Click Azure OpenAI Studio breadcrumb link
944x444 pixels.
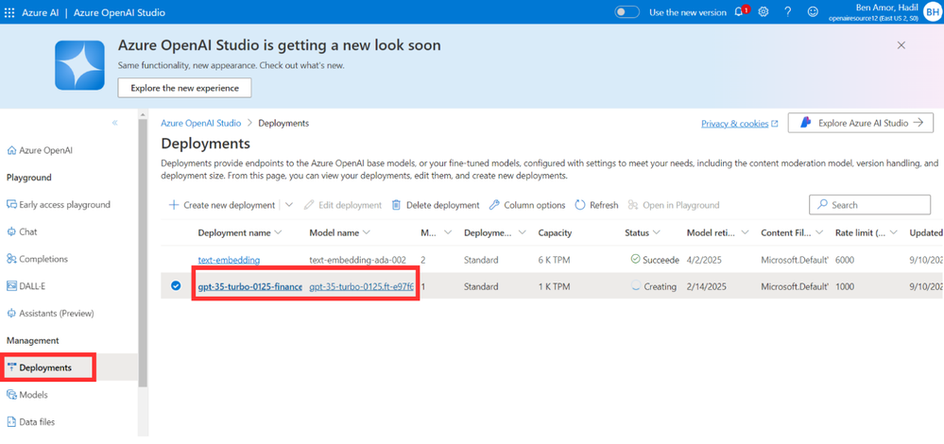point(200,123)
